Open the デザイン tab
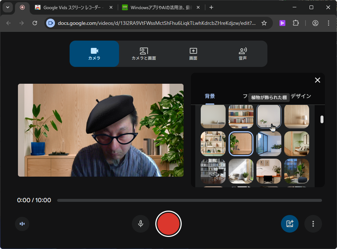337x249 pixels. pyautogui.click(x=301, y=96)
